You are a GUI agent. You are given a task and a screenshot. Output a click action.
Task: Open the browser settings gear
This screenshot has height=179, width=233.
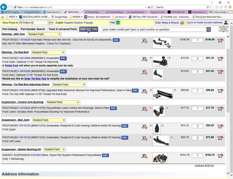226,7
